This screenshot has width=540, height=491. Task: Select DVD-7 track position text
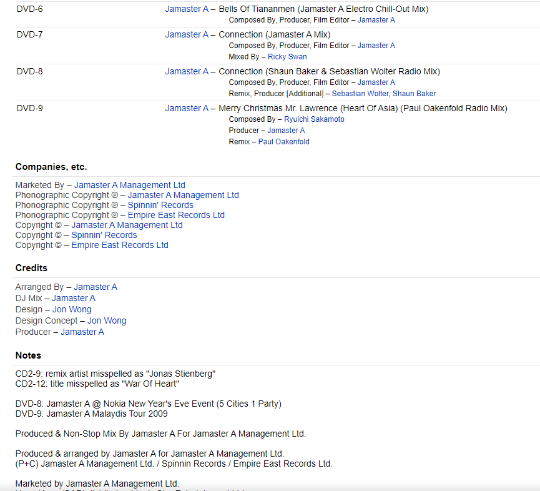click(29, 34)
